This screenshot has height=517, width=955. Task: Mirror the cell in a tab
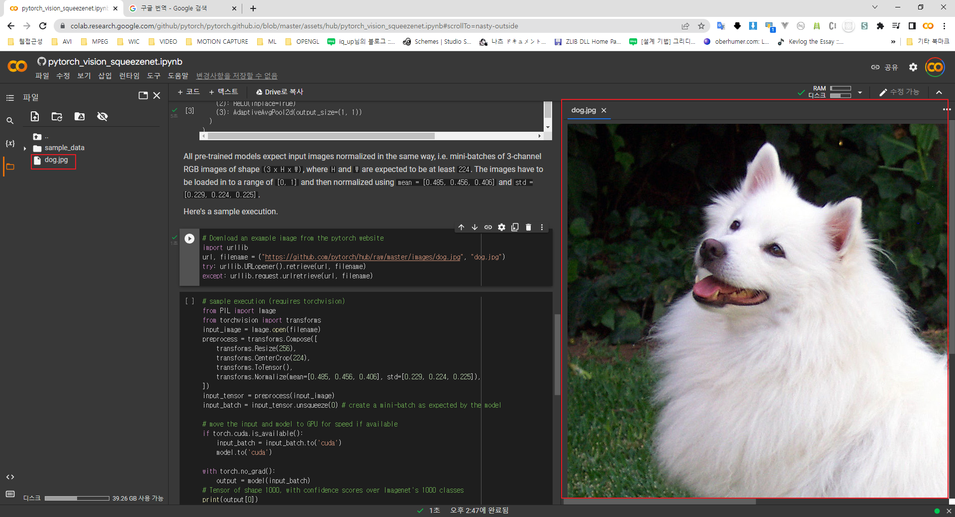(x=515, y=227)
